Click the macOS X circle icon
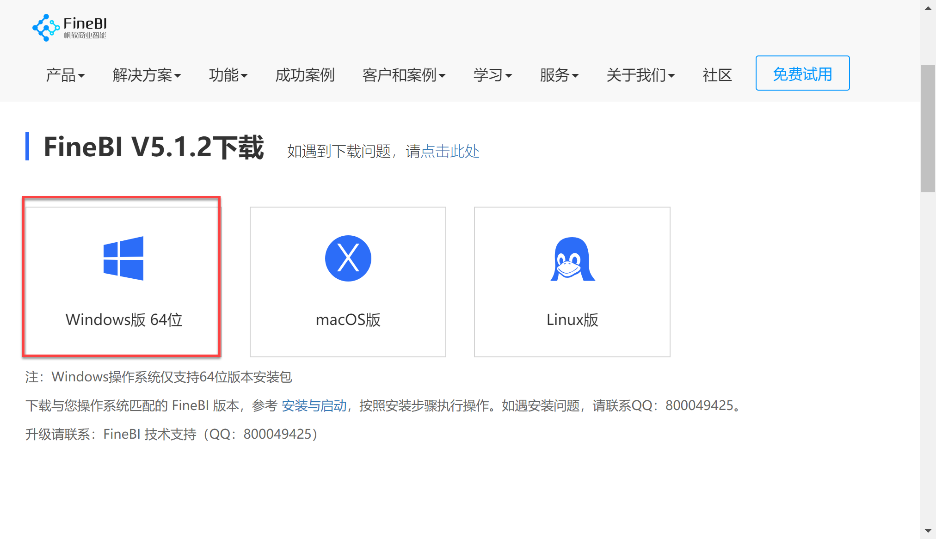Screen dimensions: 936x539 (348, 258)
